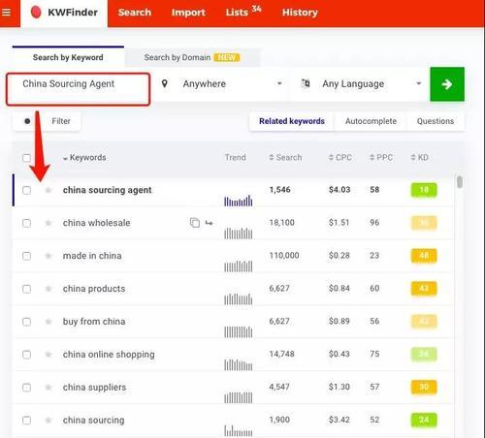Select the Related keywords tab

pyautogui.click(x=292, y=121)
